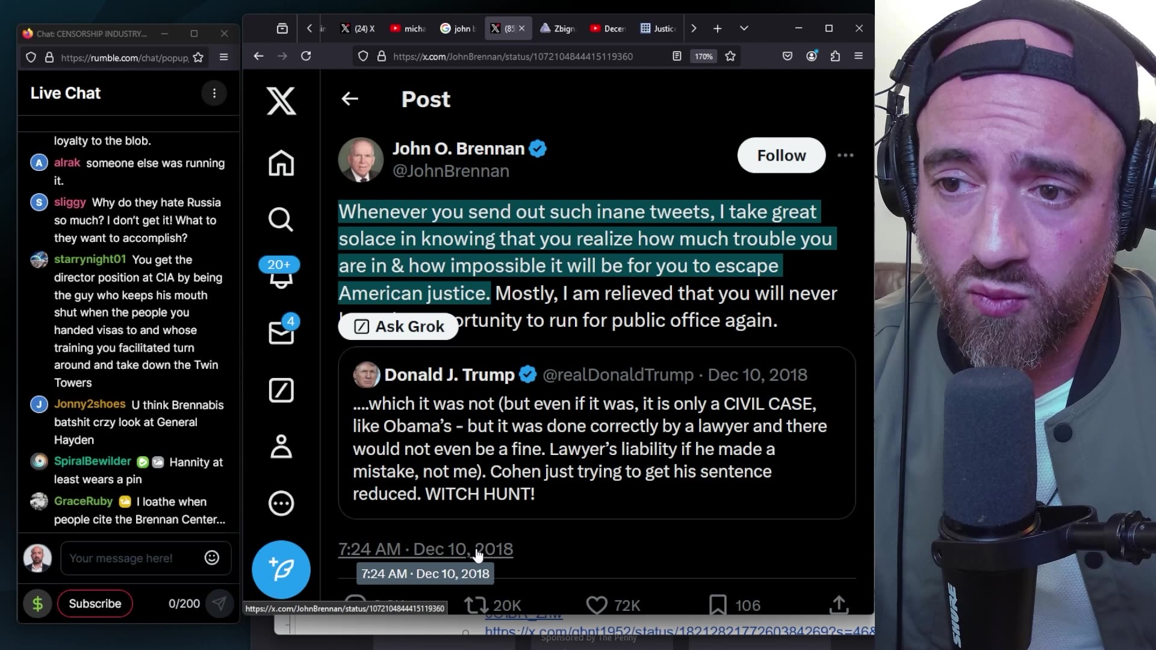Click the blue Compose post button
Viewport: 1156px width, 650px height.
(281, 569)
